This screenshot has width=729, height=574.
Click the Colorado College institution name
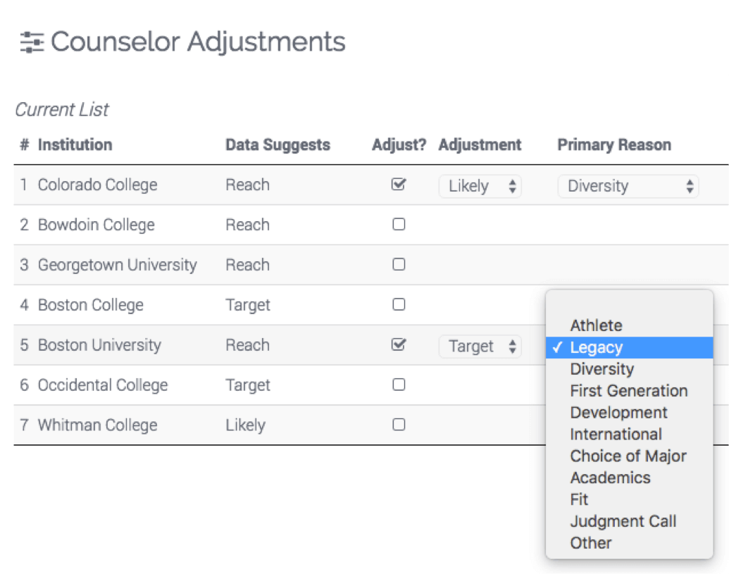click(x=98, y=185)
